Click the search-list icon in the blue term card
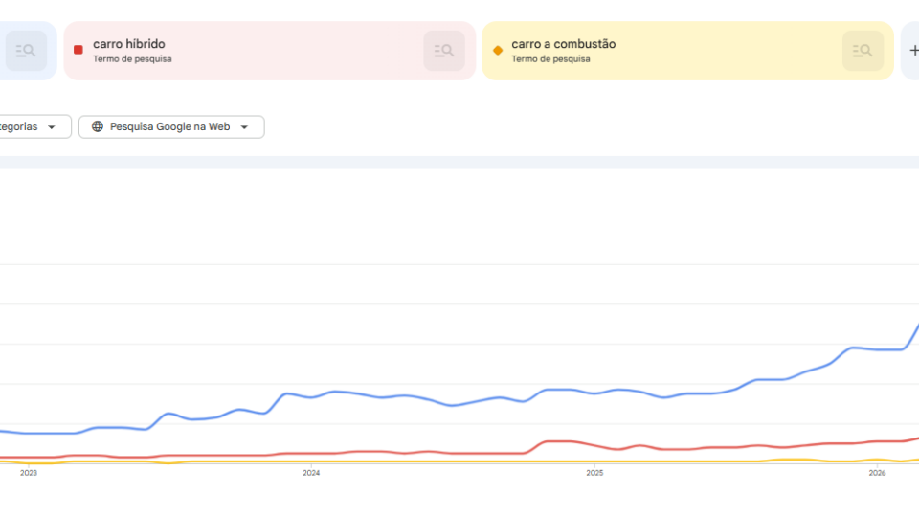This screenshot has width=919, height=517. tap(26, 51)
